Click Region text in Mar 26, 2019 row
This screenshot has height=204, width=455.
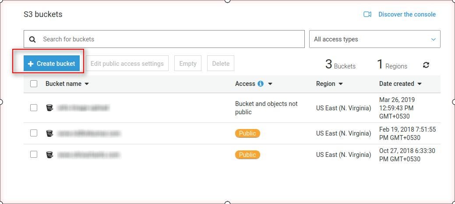344,108
